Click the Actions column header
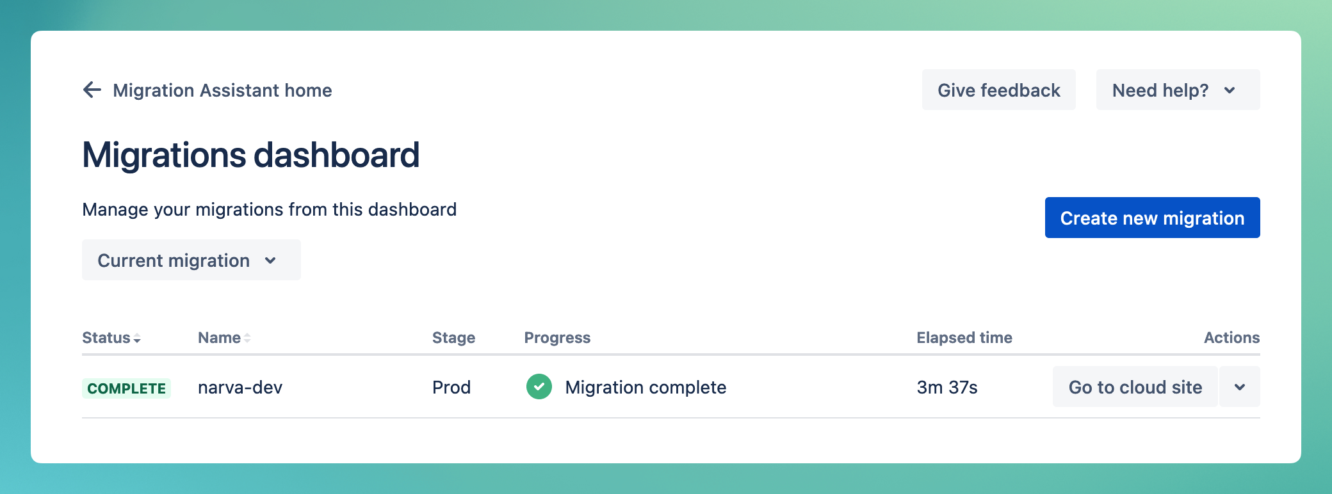The image size is (1332, 494). (1231, 338)
